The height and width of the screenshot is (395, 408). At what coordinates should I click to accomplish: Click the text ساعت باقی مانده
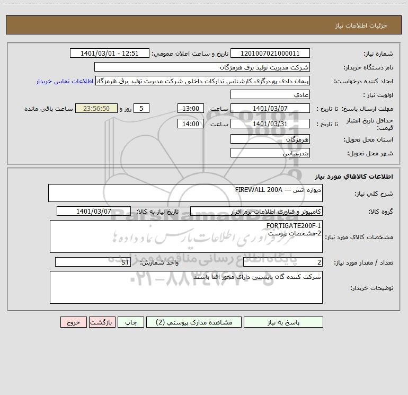click(x=49, y=109)
